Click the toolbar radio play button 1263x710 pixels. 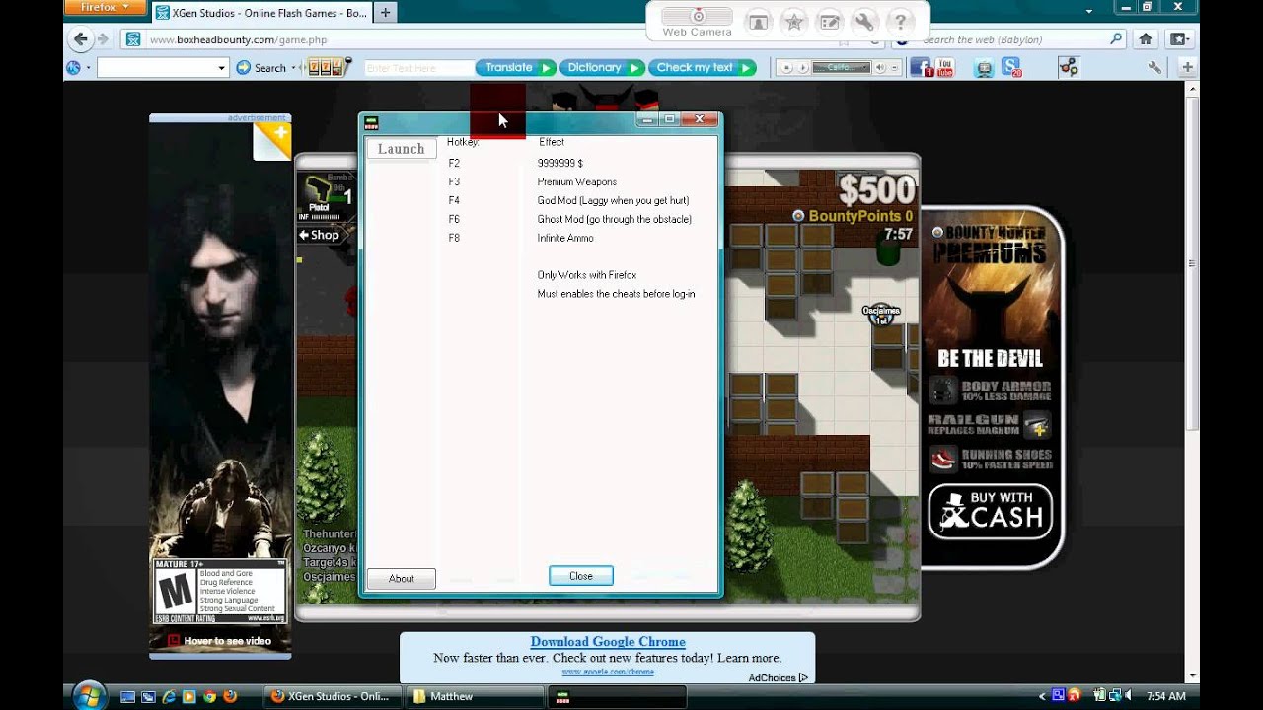coord(802,68)
